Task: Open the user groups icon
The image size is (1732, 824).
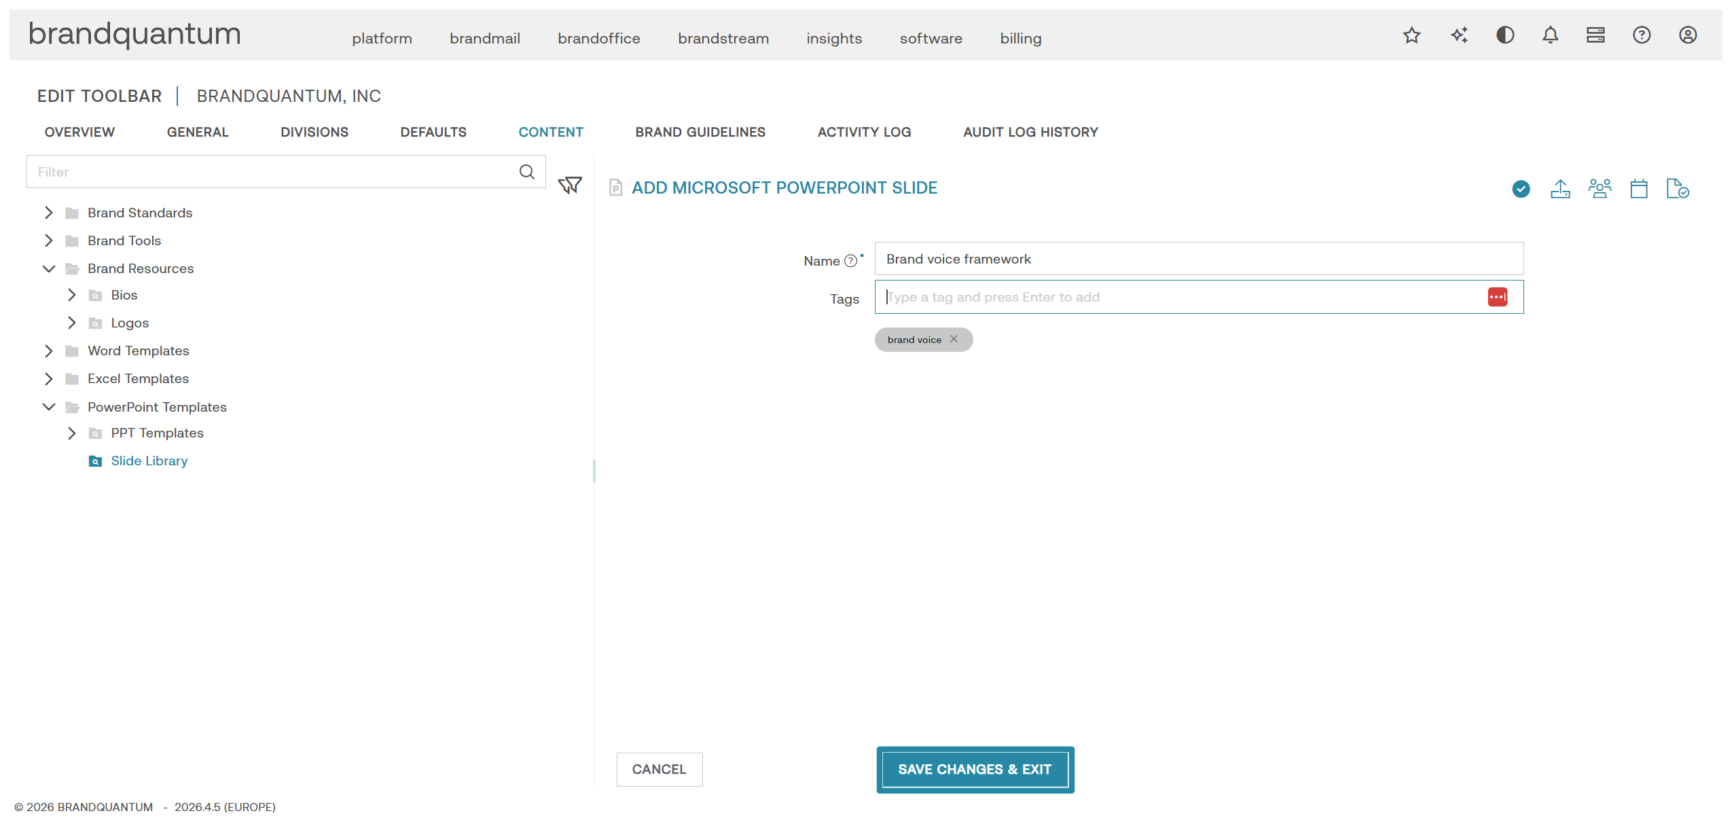Action: click(x=1600, y=189)
